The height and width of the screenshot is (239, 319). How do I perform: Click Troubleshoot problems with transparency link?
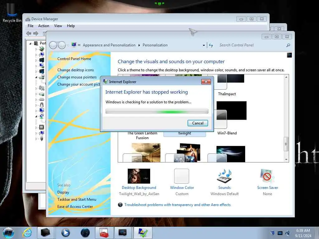pos(177,205)
